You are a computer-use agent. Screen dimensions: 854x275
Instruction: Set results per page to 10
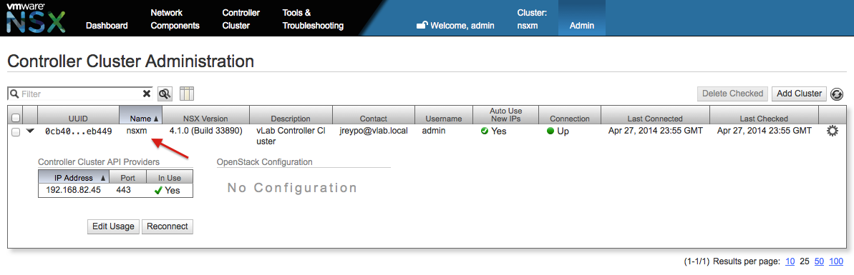click(x=790, y=261)
